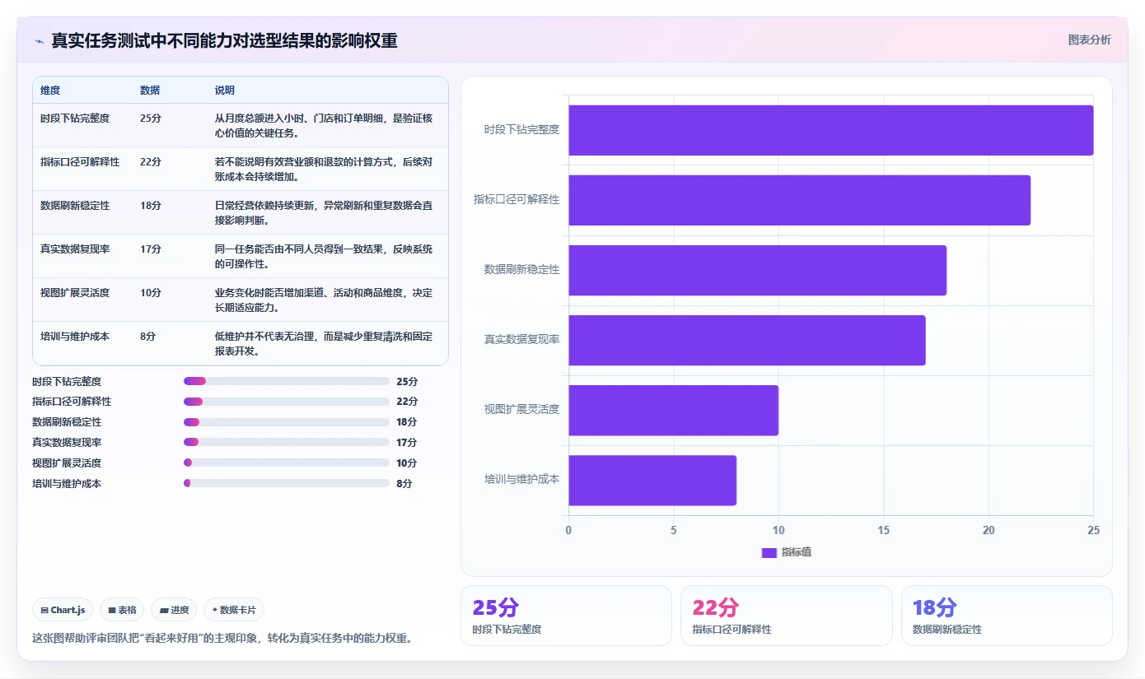Click the 18分 value beside progress bar
The width and height of the screenshot is (1145, 679).
click(407, 422)
